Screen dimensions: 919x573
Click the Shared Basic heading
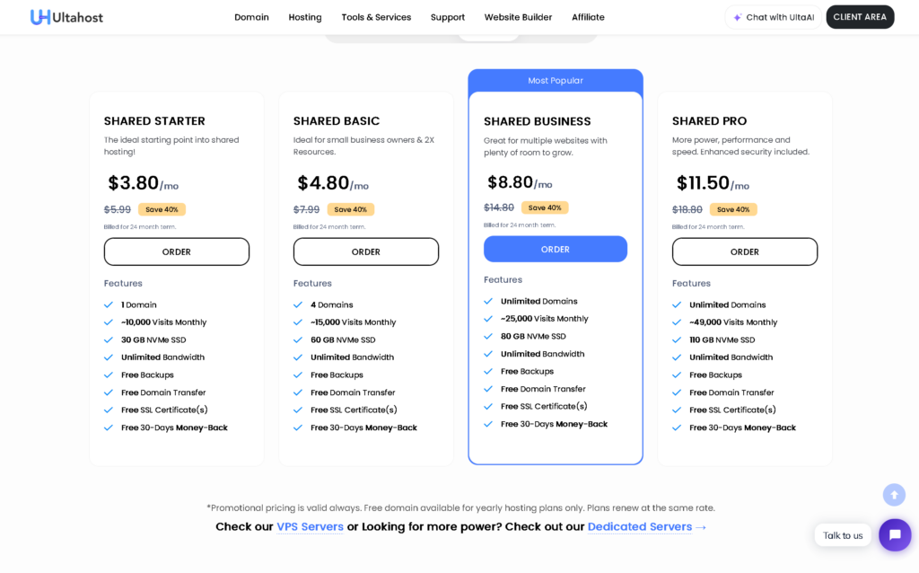(x=337, y=121)
